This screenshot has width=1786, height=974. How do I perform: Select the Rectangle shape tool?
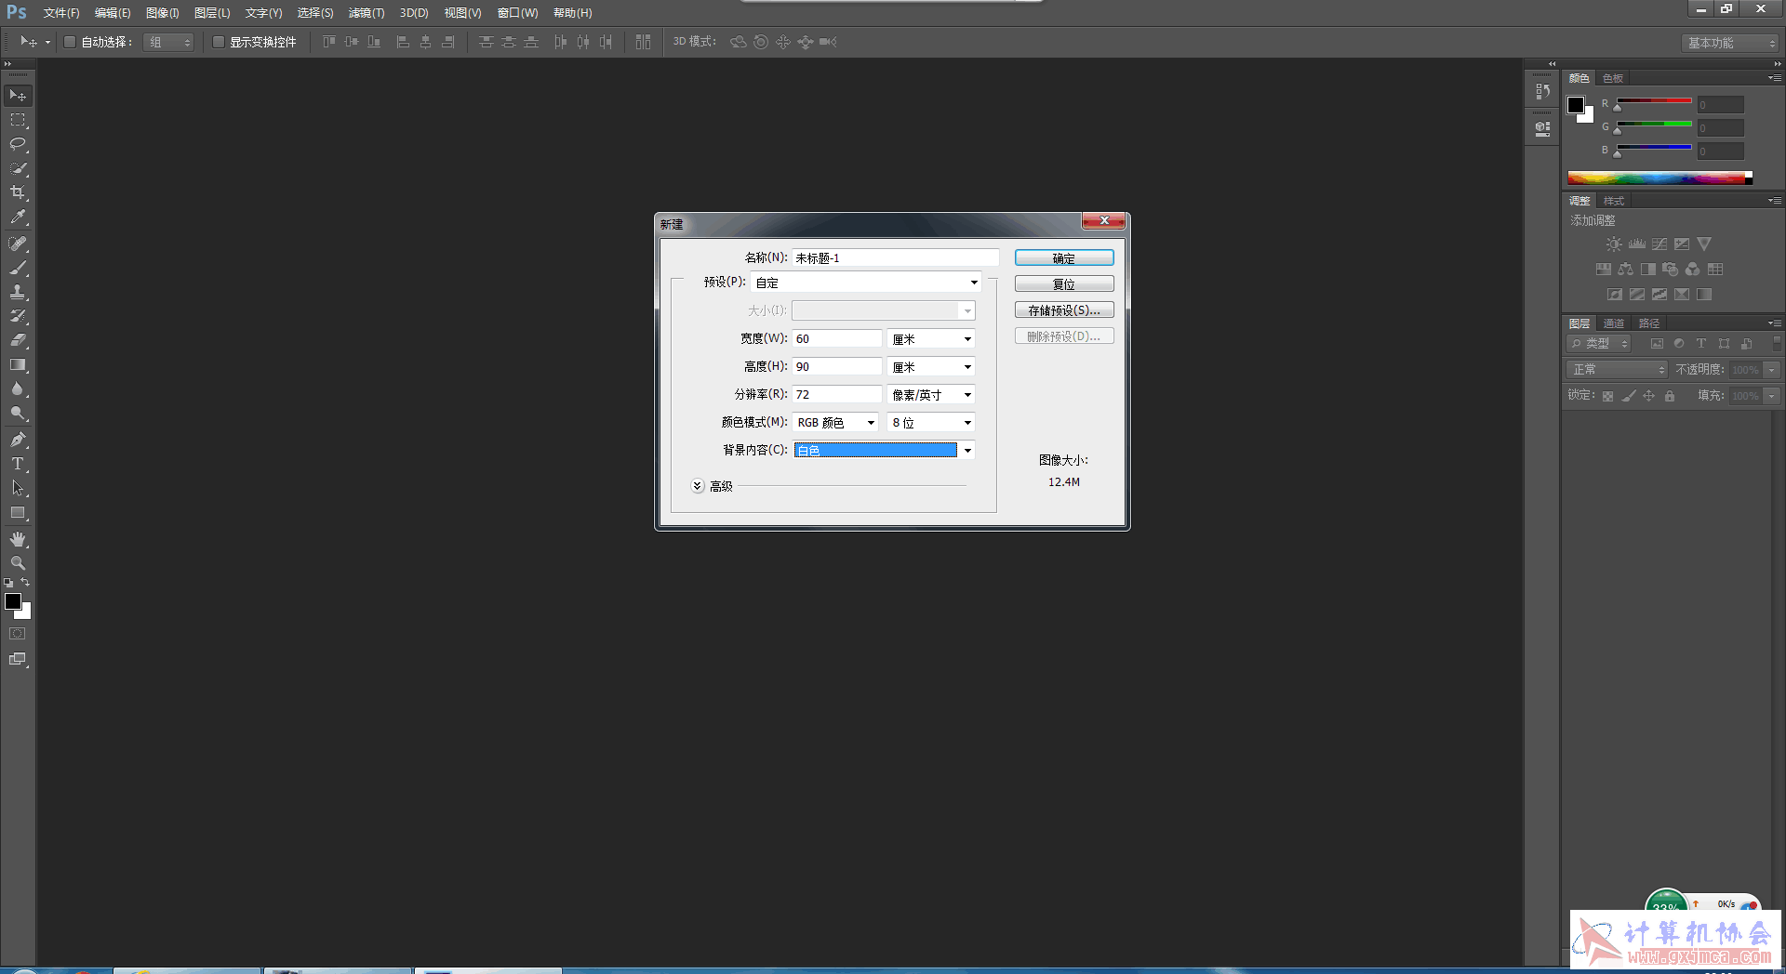18,512
